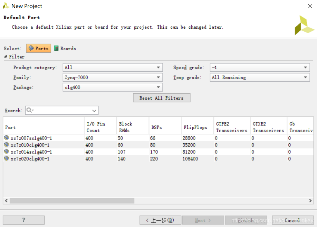Click DSPs value 66
Viewport: 317px width, 227px height.
153,138
